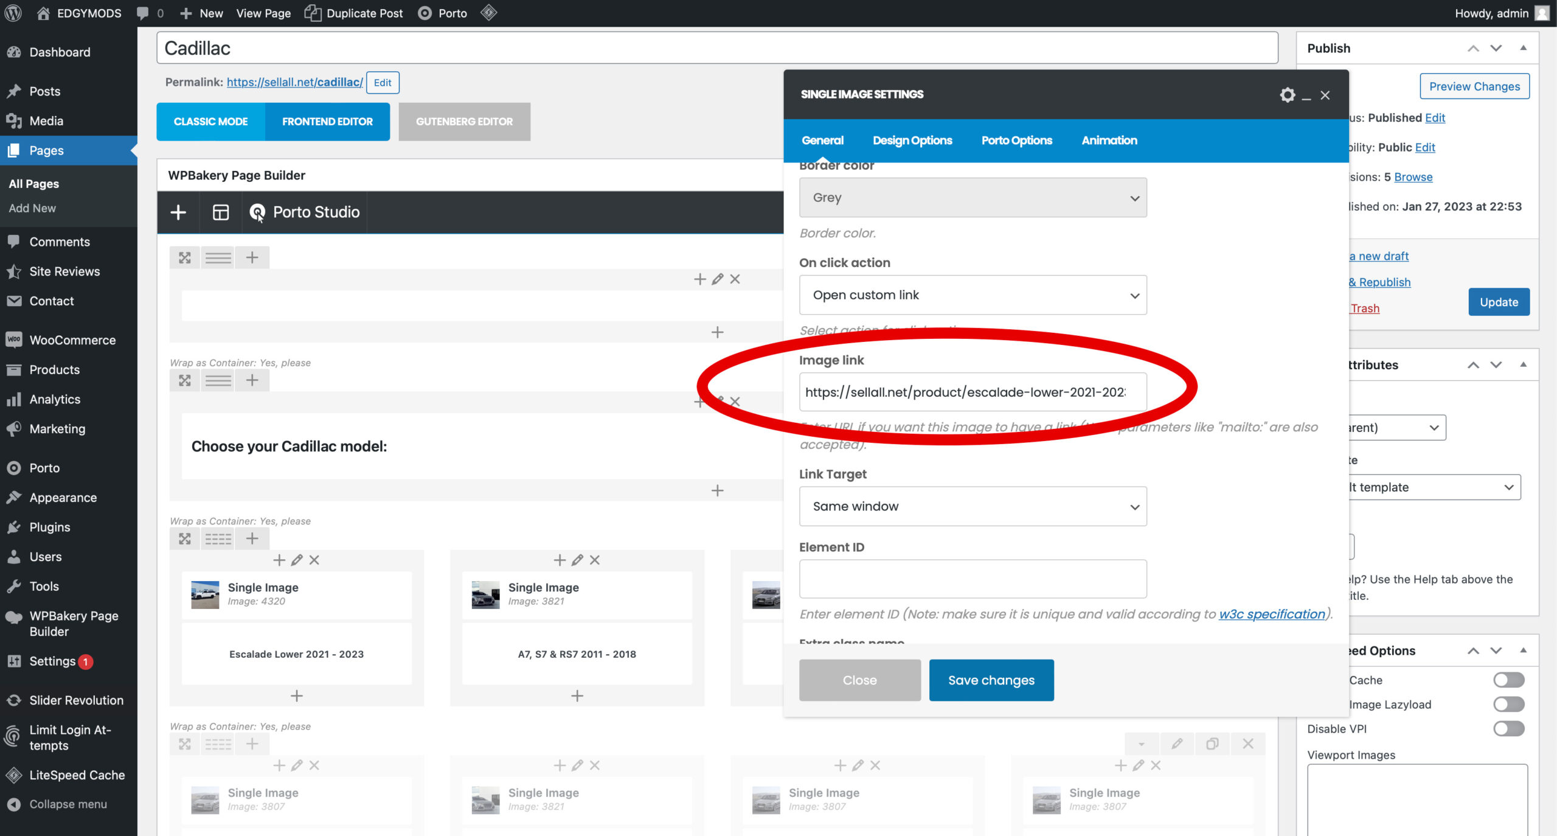Switch to Animation tab
The height and width of the screenshot is (836, 1557).
(1109, 141)
